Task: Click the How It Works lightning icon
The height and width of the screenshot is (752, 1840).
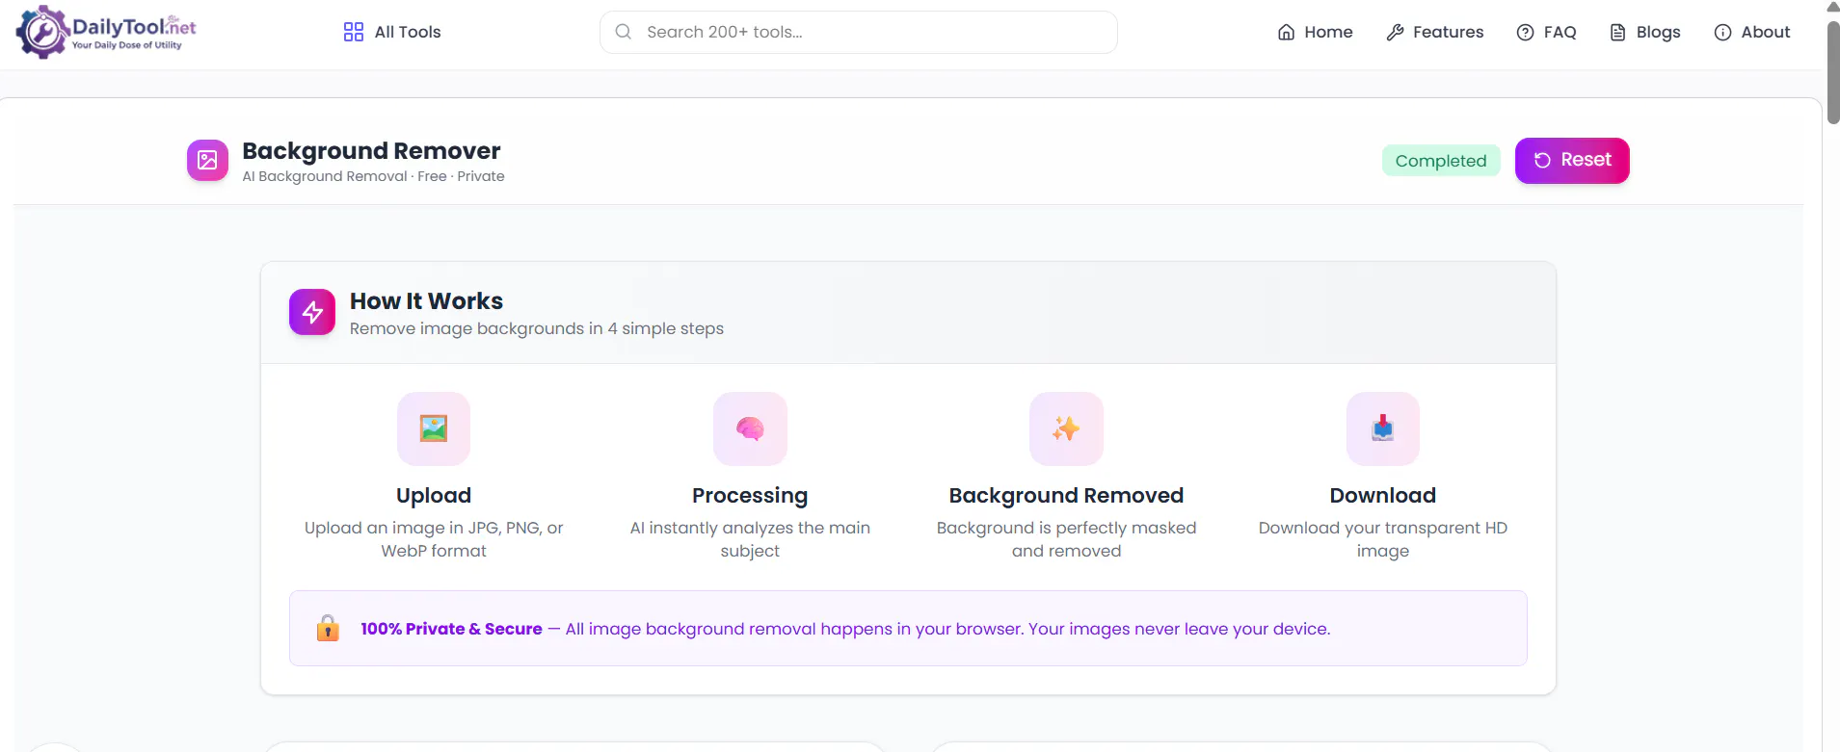Action: (x=312, y=312)
